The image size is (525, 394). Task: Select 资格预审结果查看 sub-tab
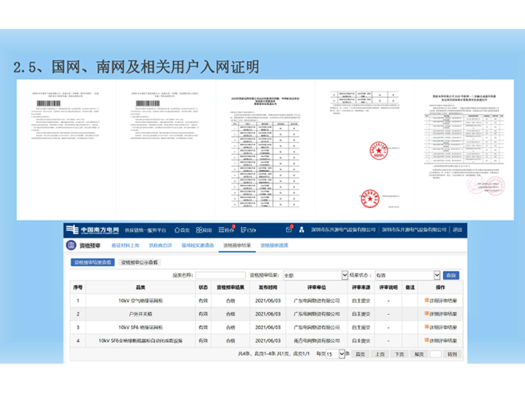pyautogui.click(x=93, y=262)
